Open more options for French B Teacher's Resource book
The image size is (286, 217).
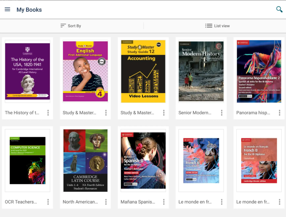point(222,202)
